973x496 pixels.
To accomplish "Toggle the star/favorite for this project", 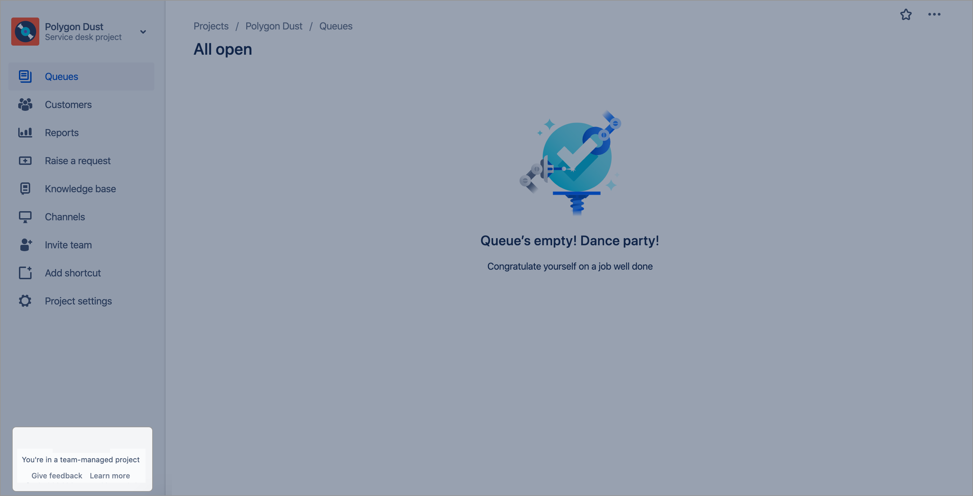I will (x=905, y=14).
